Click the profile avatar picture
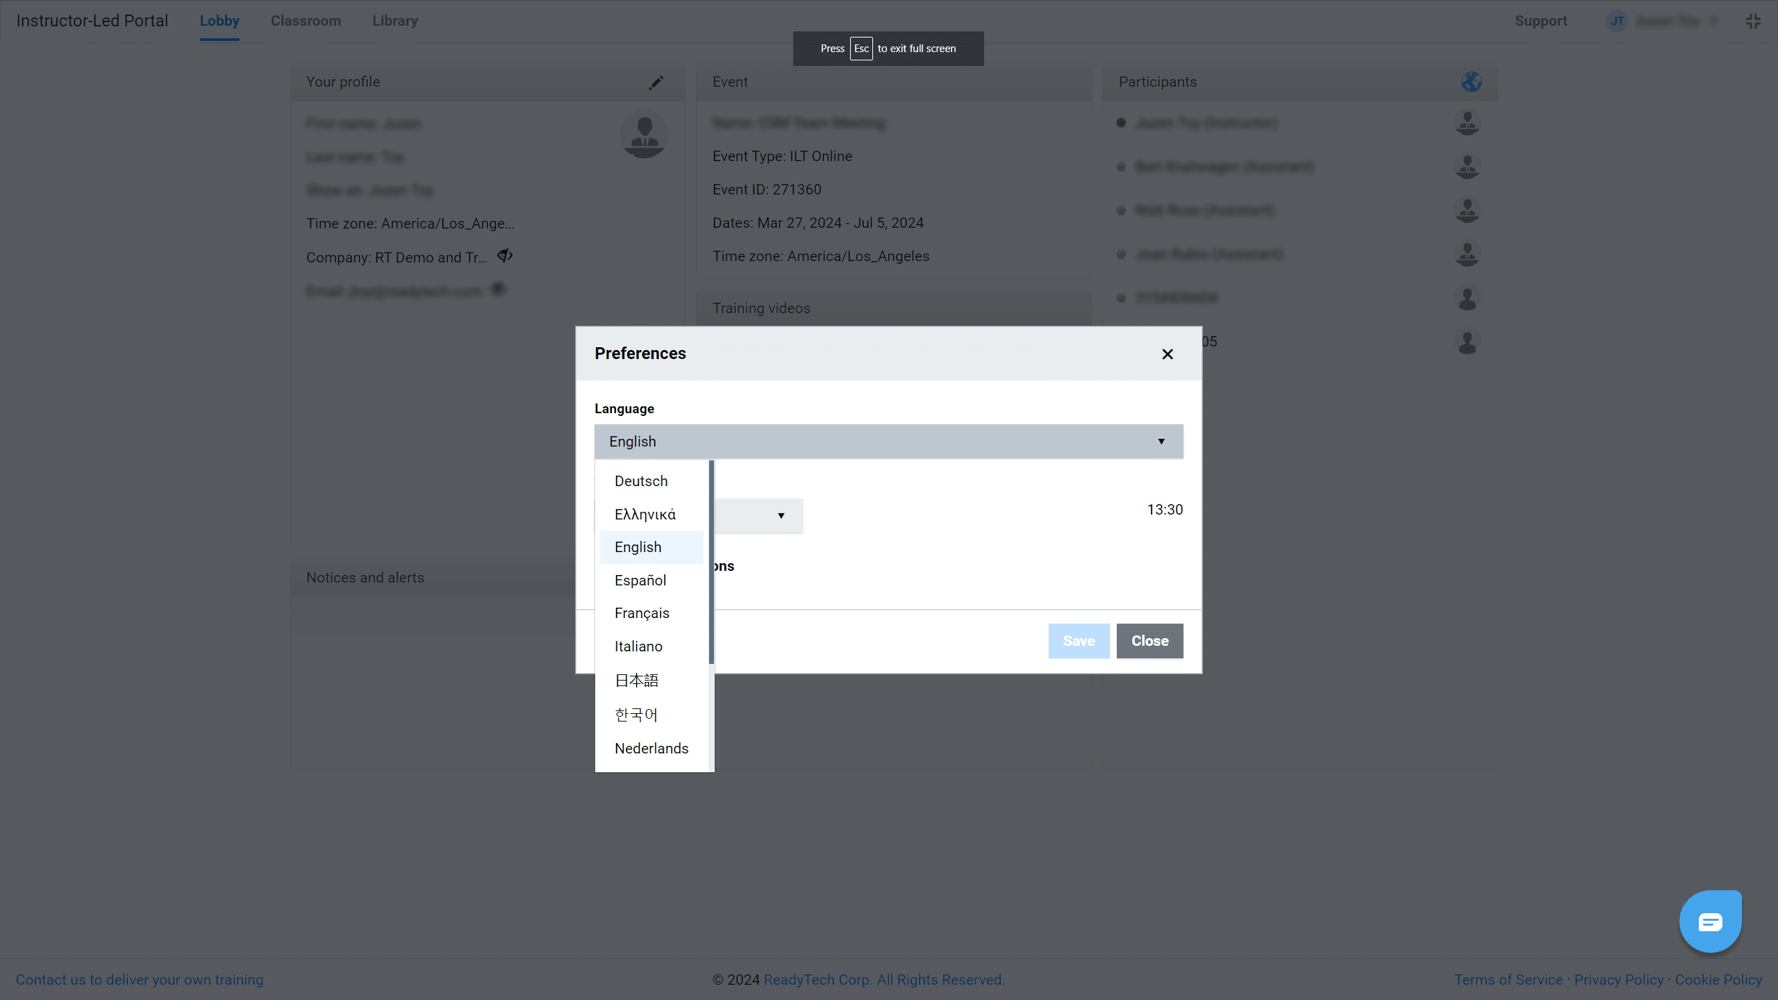 pyautogui.click(x=644, y=134)
